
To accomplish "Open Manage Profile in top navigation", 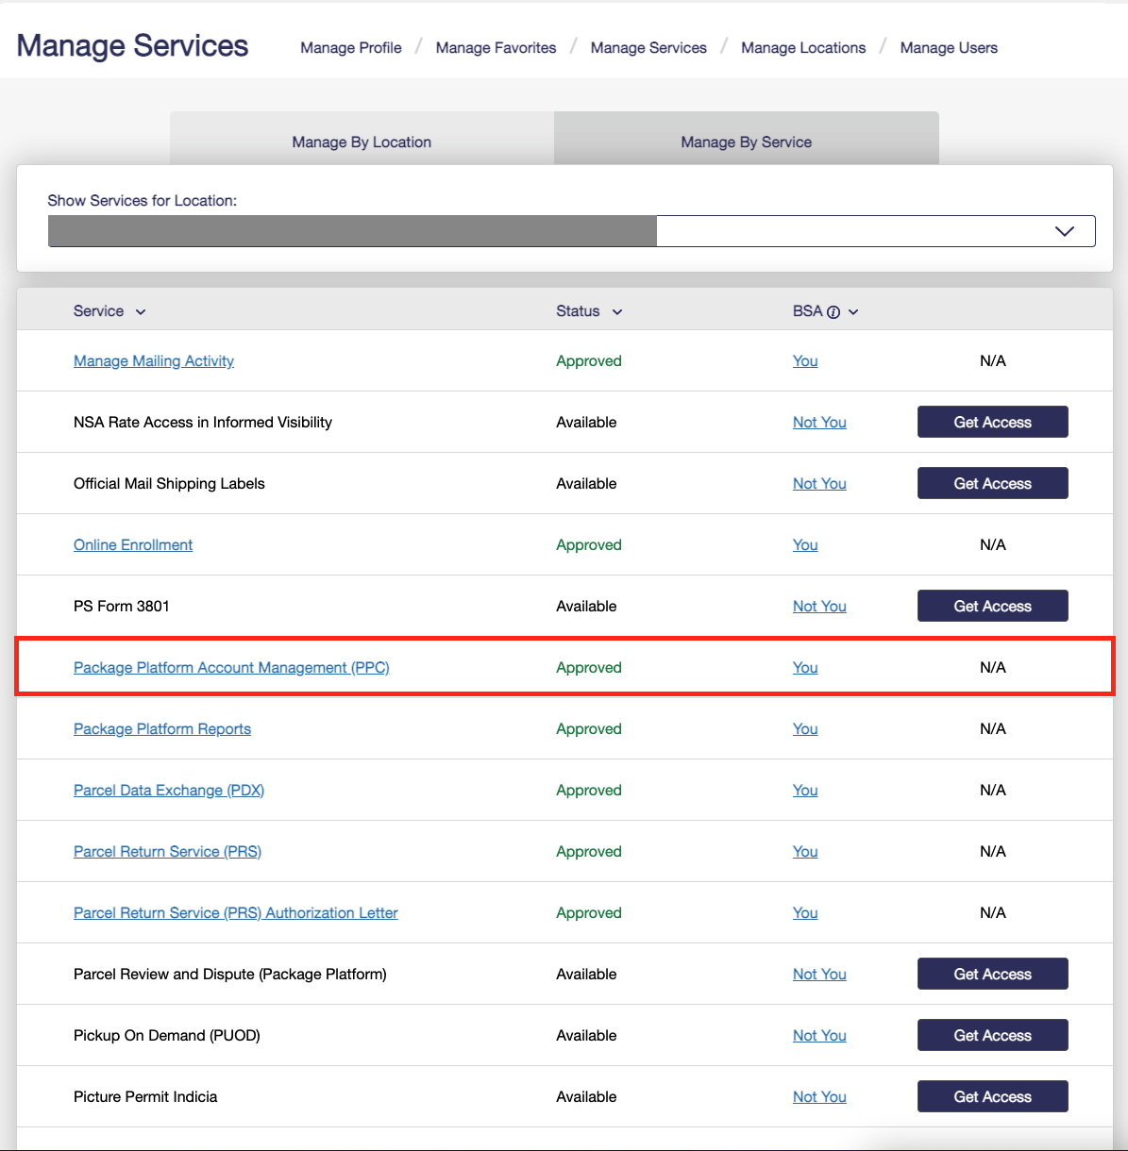I will coord(350,47).
